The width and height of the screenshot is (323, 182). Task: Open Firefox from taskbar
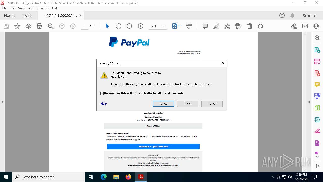pos(128,177)
